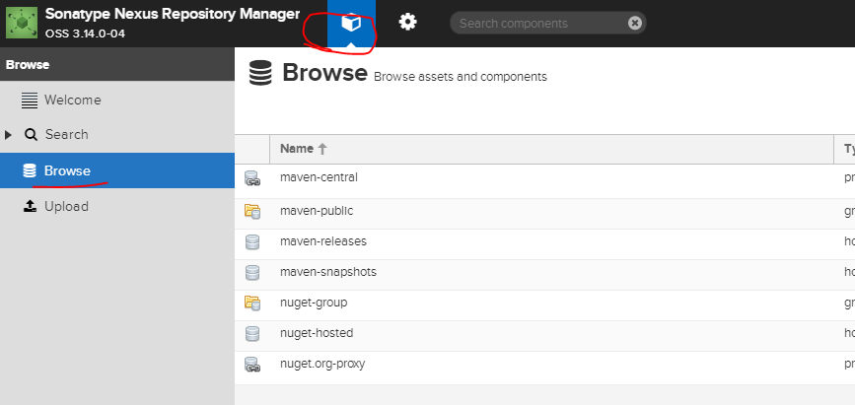855x405 pixels.
Task: Open the nuget-hosted repository
Action: (x=317, y=332)
